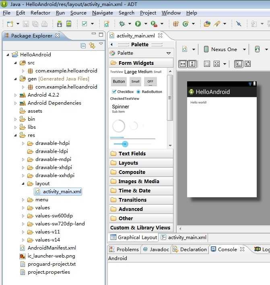Screen dimensions: 270x285
Task: Collapse the layout folder
Action: click(x=23, y=184)
